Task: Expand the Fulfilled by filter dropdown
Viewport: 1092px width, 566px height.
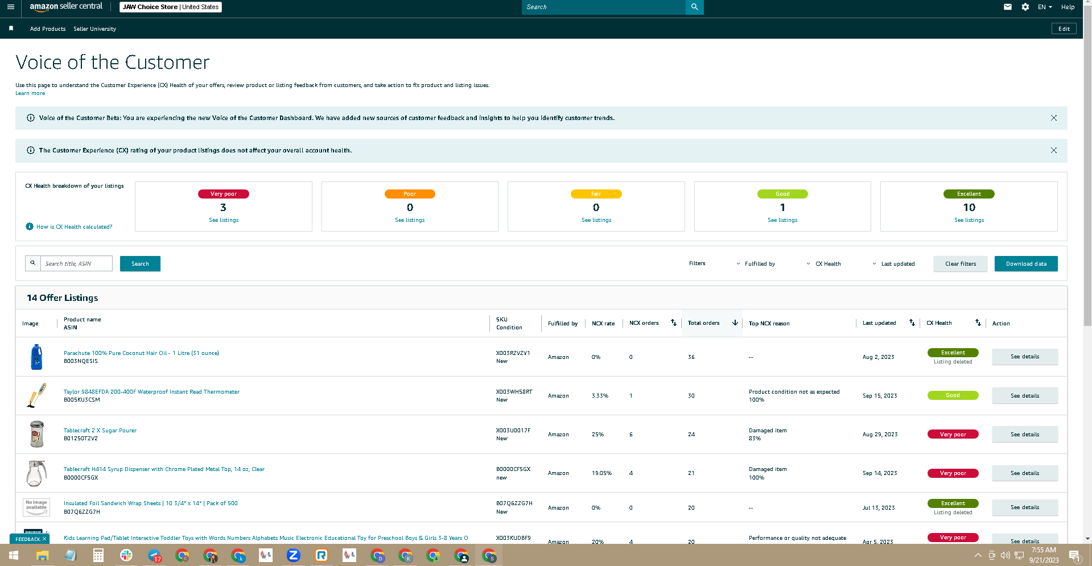Action: (756, 263)
